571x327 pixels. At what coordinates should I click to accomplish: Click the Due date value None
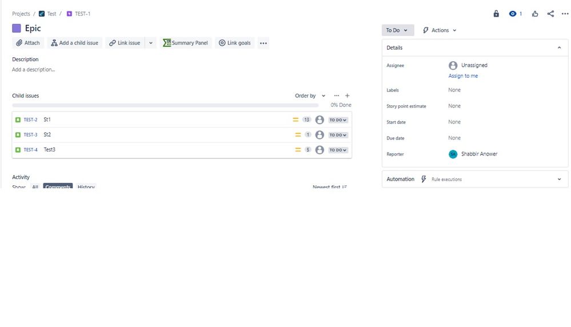point(454,138)
